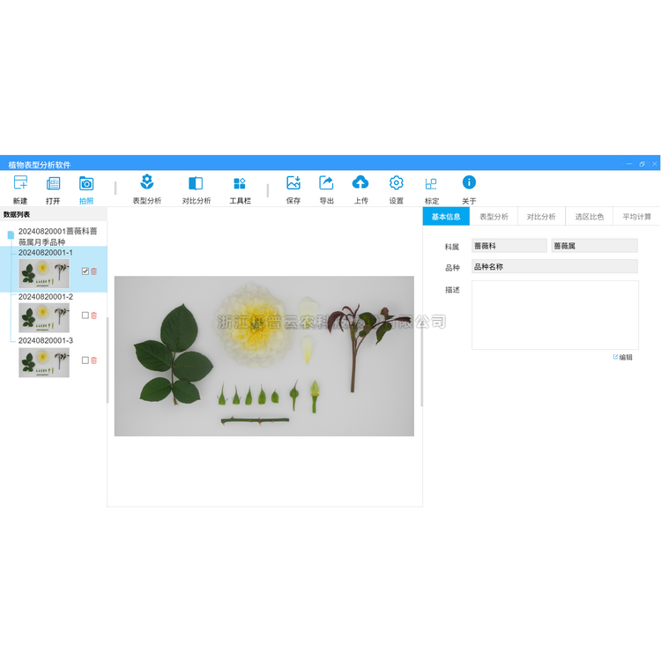
Task: Uncheck the 20240820001-1 checkbox
Action: click(85, 271)
